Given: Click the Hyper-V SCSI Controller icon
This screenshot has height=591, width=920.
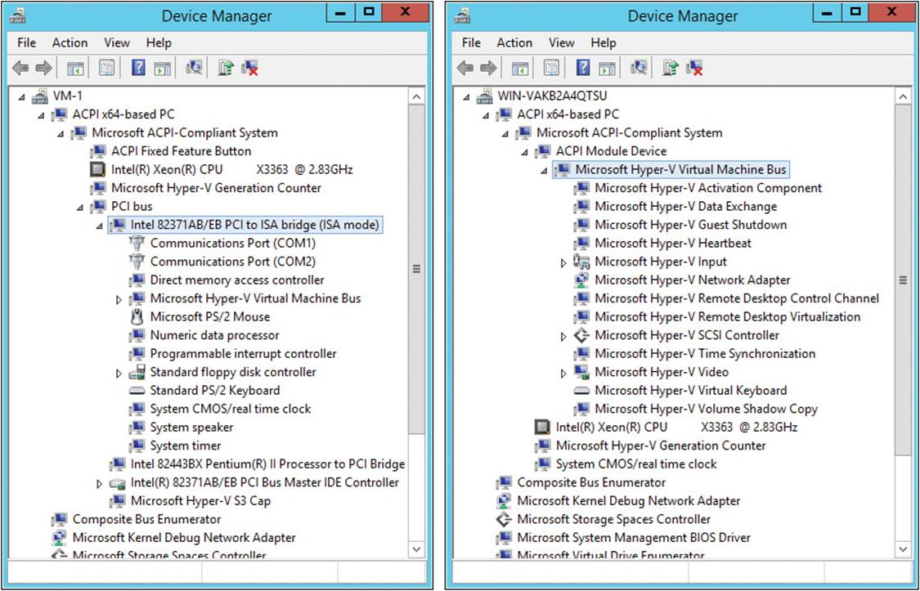Looking at the screenshot, I should [x=581, y=335].
